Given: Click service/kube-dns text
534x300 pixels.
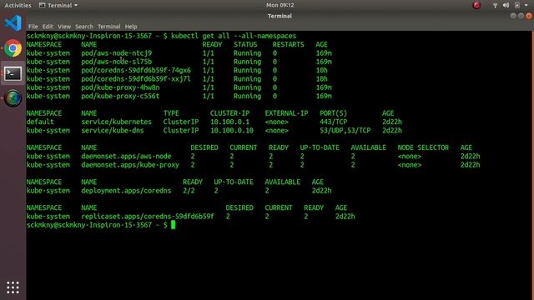Looking at the screenshot, I should [113, 130].
